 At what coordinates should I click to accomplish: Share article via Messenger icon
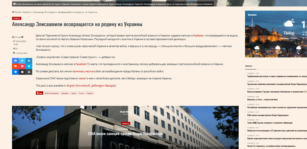click(15, 72)
